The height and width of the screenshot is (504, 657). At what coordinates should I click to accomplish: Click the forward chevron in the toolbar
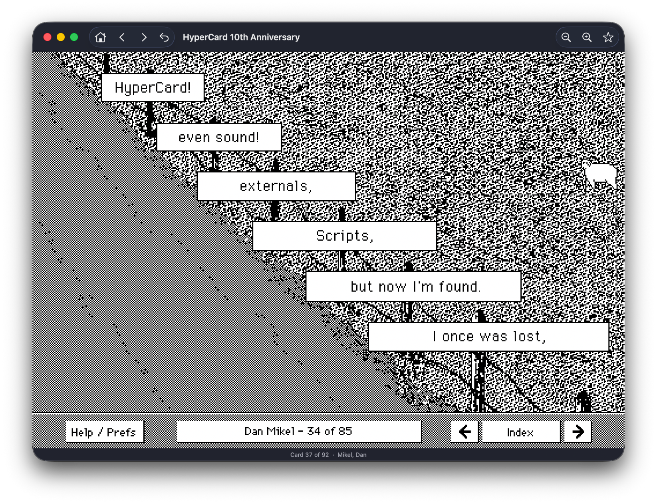tap(144, 37)
